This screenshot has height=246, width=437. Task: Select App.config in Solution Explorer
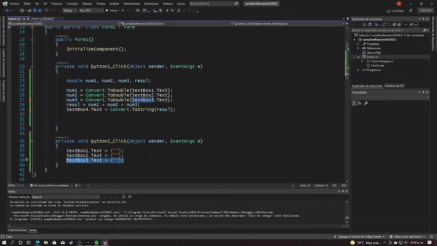coord(373,53)
